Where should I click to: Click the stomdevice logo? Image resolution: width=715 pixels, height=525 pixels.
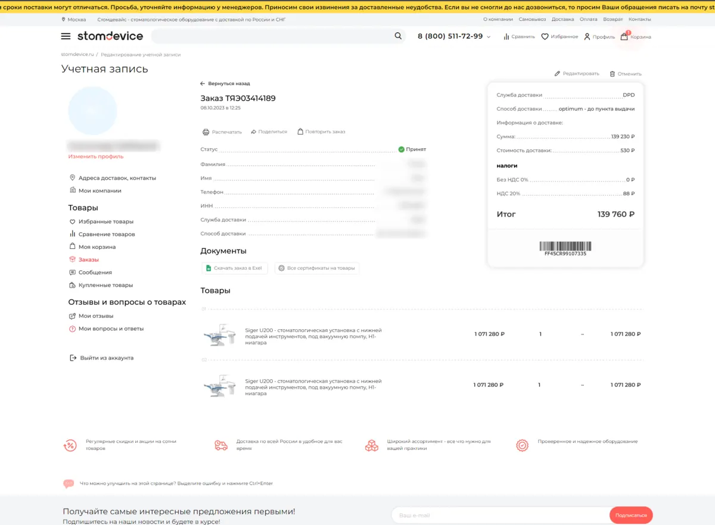[110, 36]
